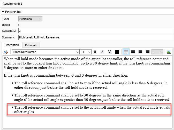This screenshot has width=174, height=130.
Task: Insert an image into description
Action: (x=169, y=52)
